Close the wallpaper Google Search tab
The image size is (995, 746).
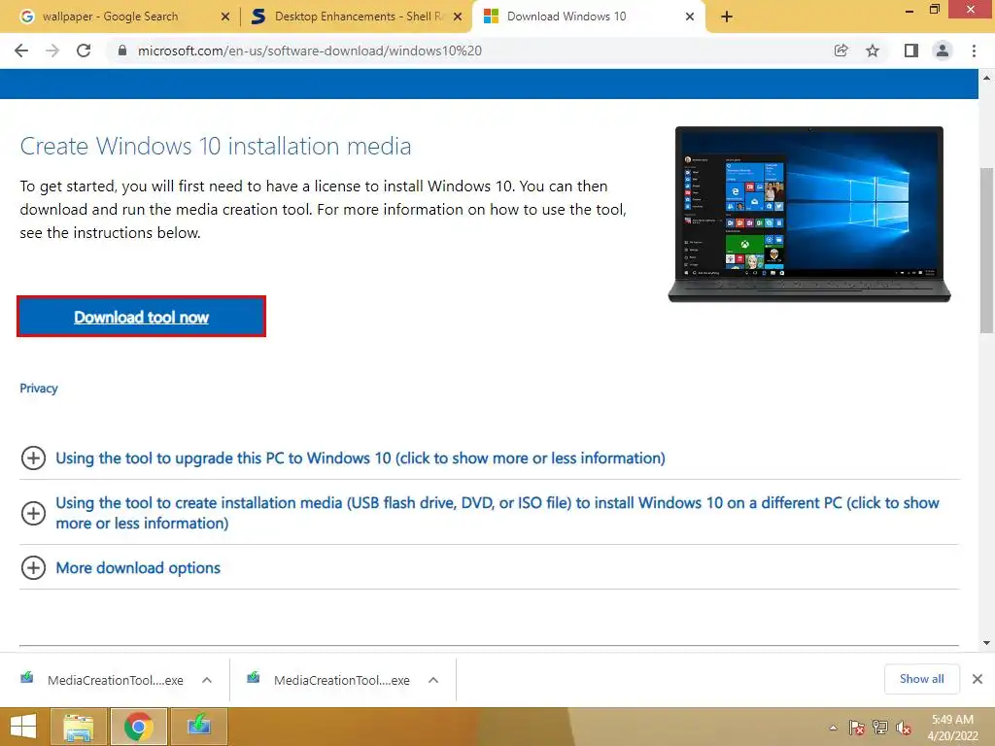click(225, 17)
